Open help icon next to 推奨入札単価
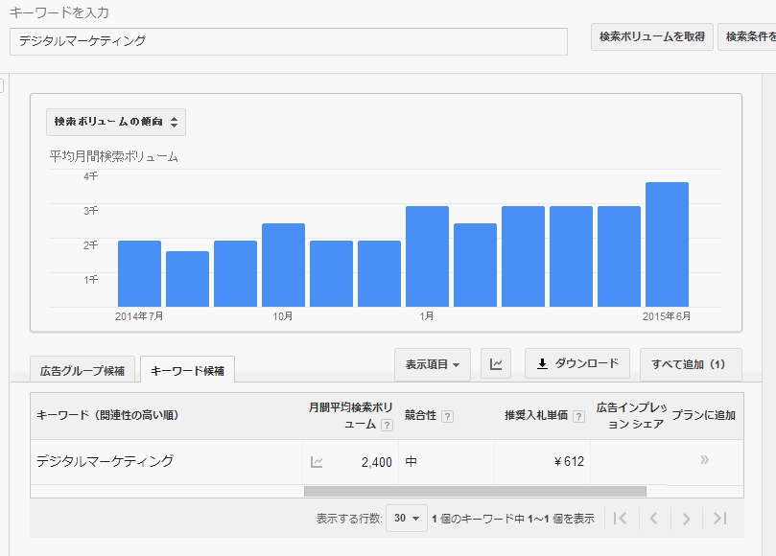Screen dimensions: 776x556 tap(578, 416)
